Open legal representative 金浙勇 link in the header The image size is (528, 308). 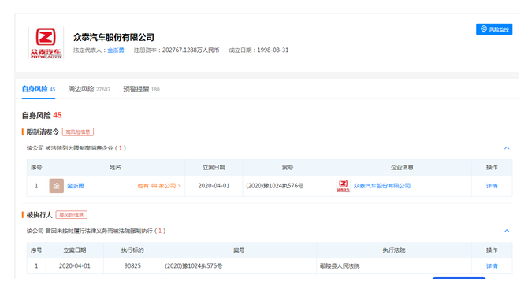click(x=116, y=50)
